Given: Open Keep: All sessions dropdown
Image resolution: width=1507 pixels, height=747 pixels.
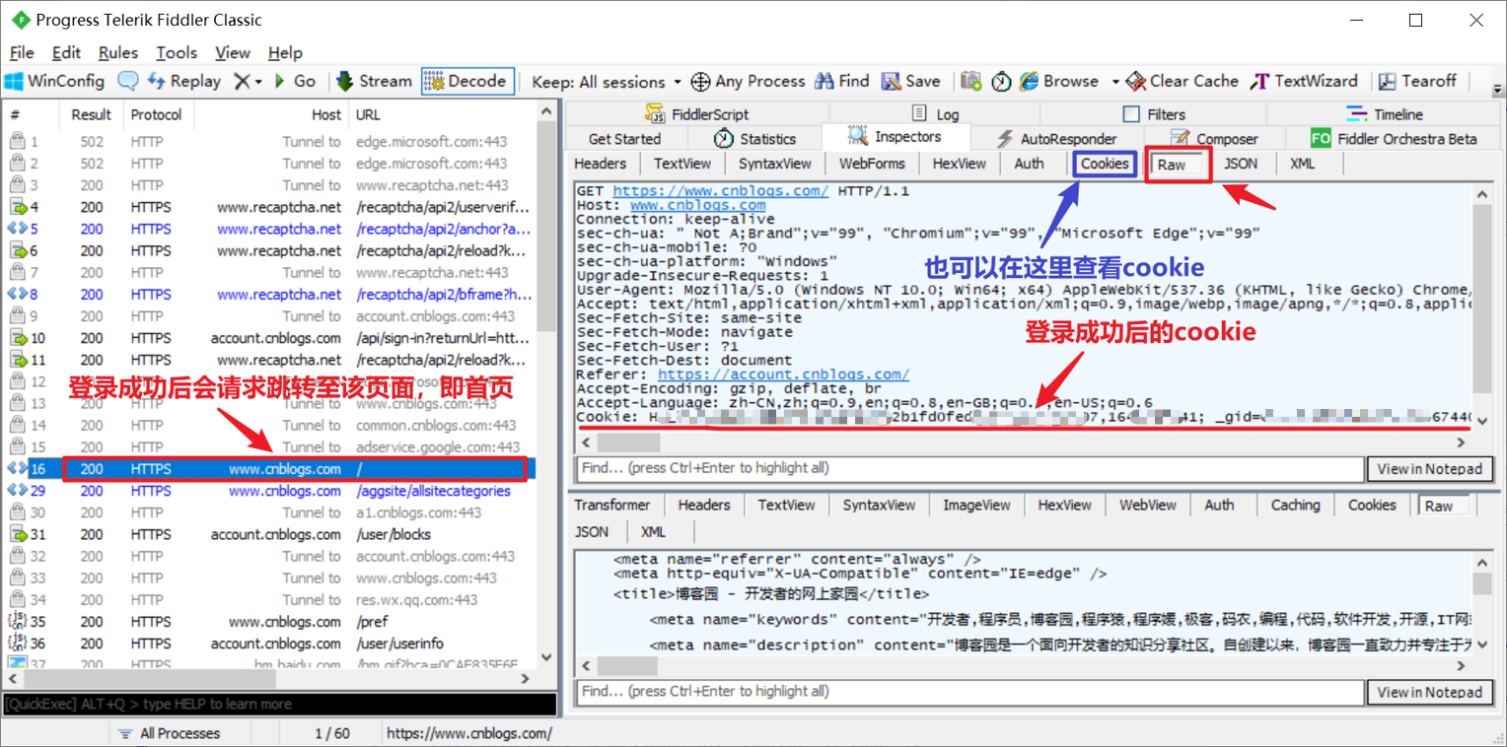Looking at the screenshot, I should click(x=606, y=82).
